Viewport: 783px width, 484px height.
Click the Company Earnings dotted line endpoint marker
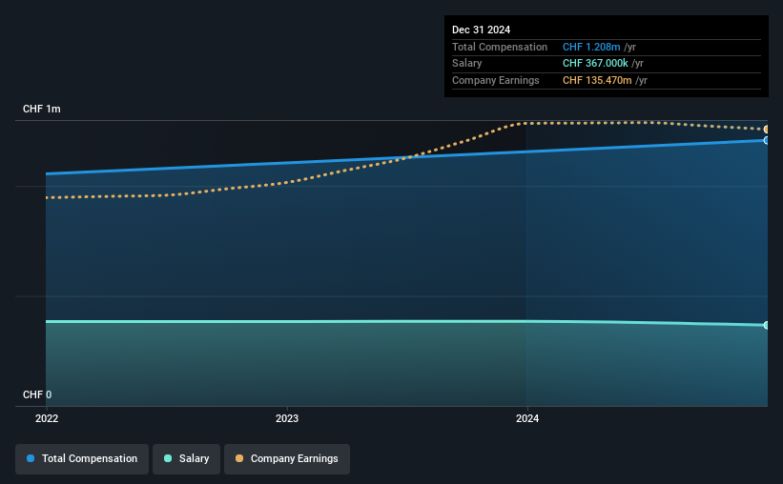[x=766, y=130]
